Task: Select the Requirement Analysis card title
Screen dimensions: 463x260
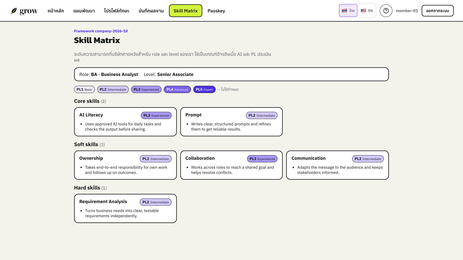Action: (103, 202)
